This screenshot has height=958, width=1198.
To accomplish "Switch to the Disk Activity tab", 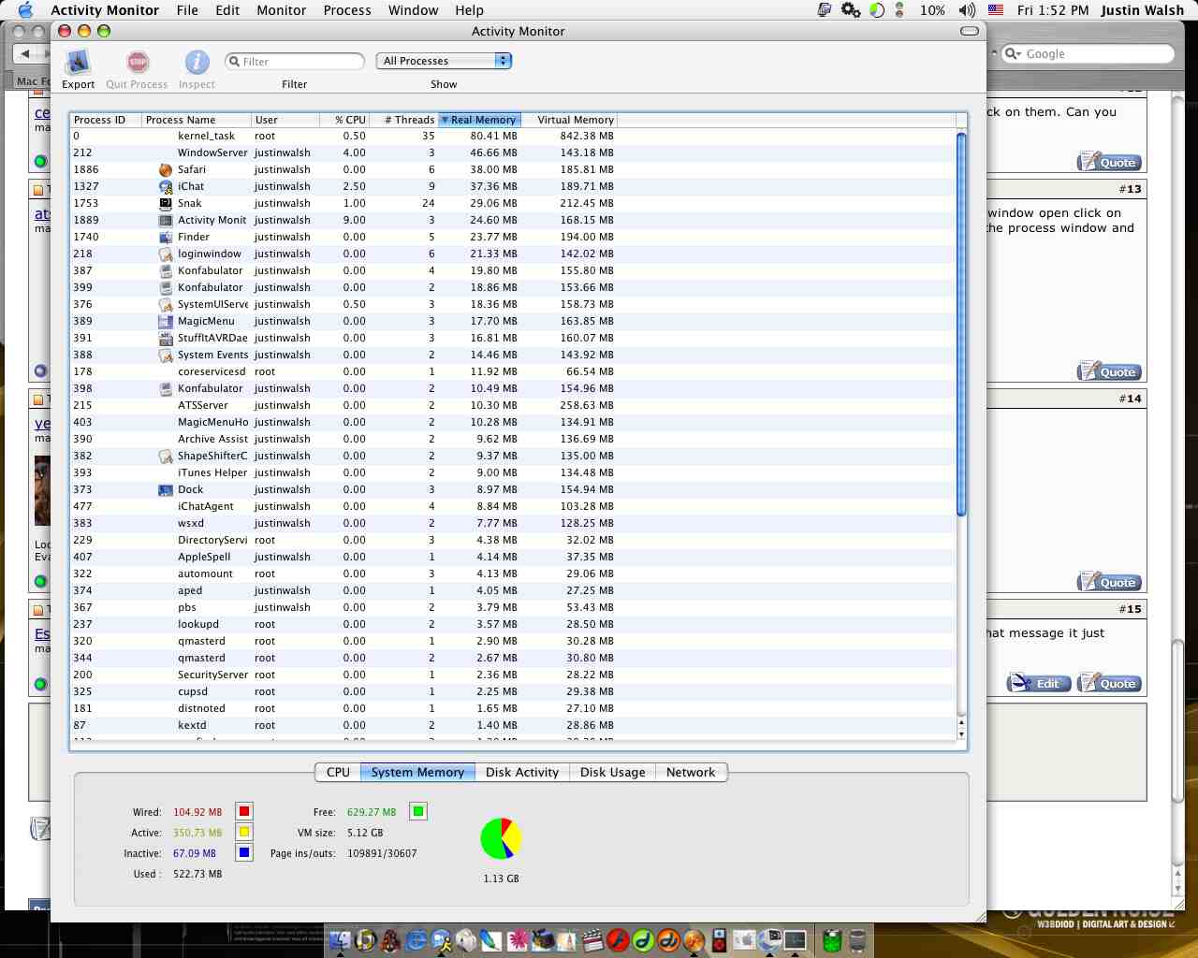I will pyautogui.click(x=522, y=772).
